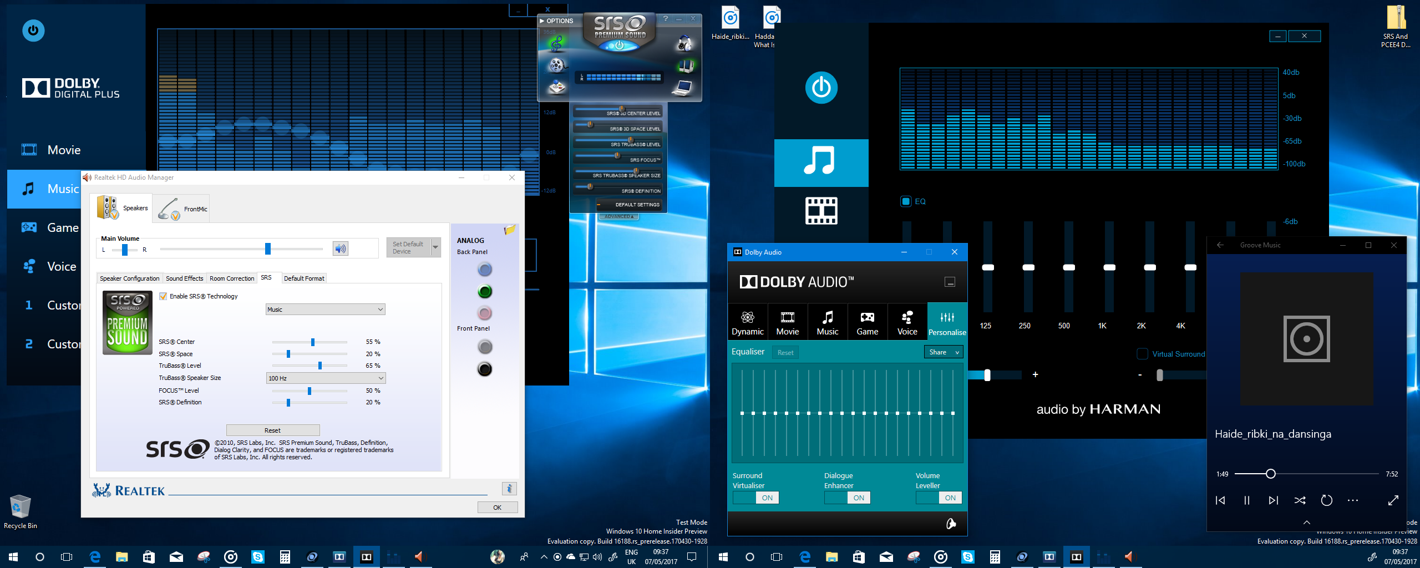
Task: Open the Speakers tab in Realtek Manager
Action: coord(123,208)
